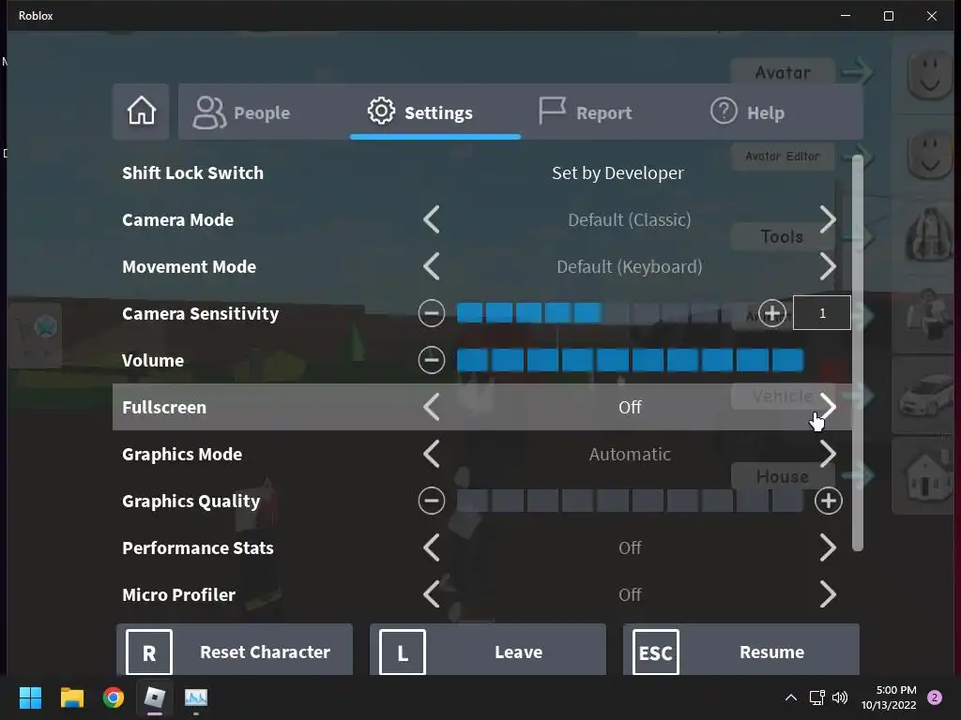Toggle Micro Profiler with right arrow
The height and width of the screenshot is (720, 961).
pos(828,594)
